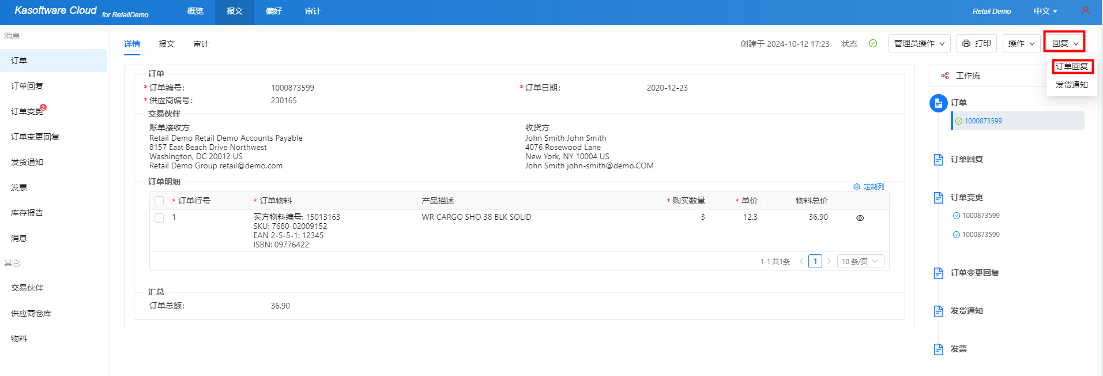Click the 发票 document icon in workflow
The image size is (1103, 376).
pyautogui.click(x=938, y=349)
